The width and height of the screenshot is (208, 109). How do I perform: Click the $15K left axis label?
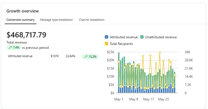111,68
